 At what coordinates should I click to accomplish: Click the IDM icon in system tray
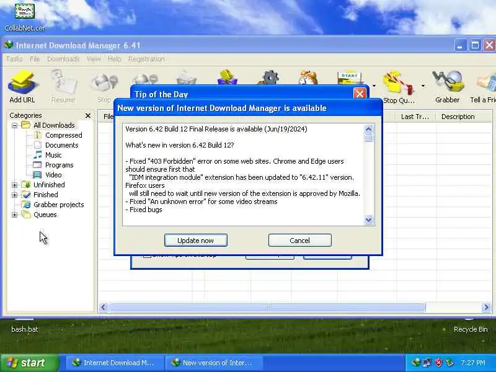tap(415, 363)
